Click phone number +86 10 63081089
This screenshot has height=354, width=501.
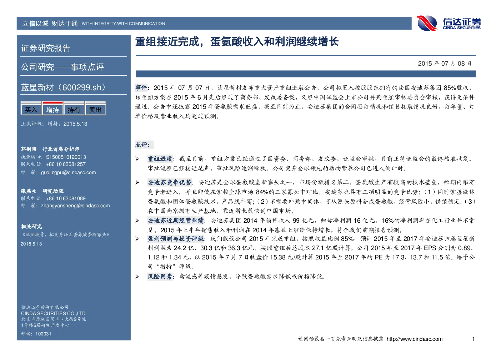(66, 198)
